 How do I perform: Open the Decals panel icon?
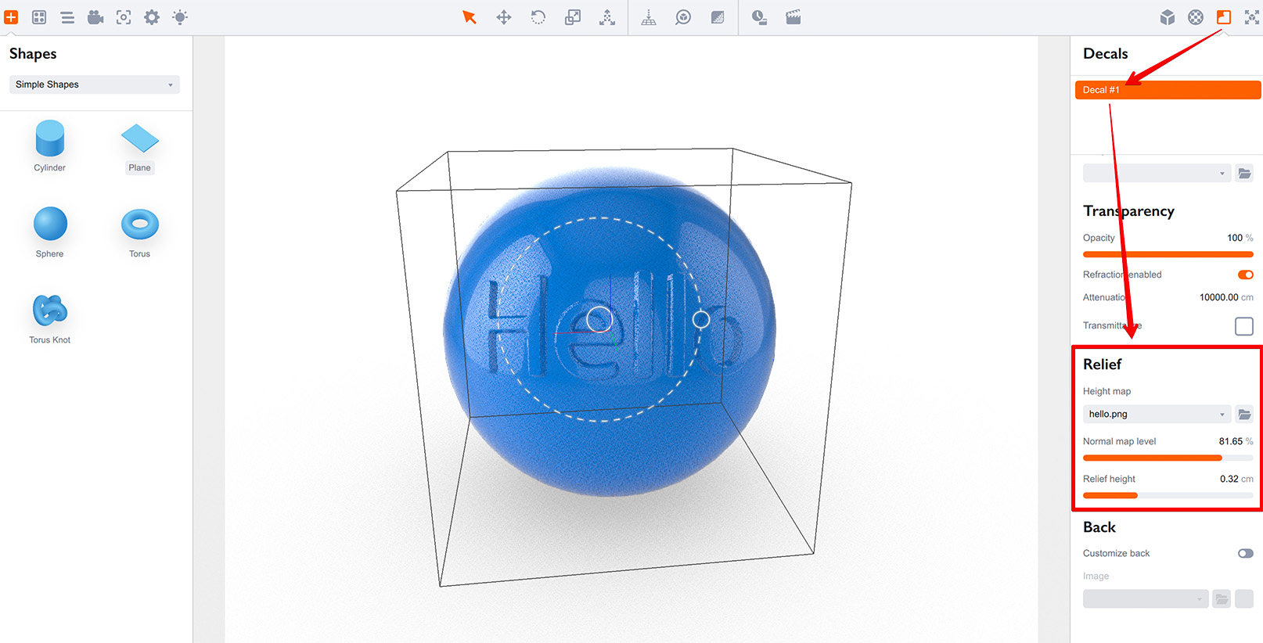click(1224, 17)
